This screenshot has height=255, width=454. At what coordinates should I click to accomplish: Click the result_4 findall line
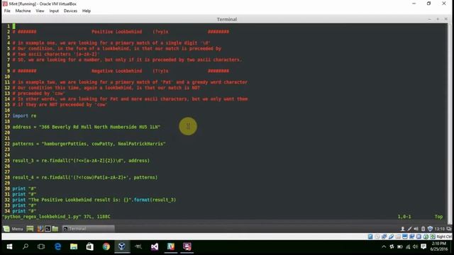[x=85, y=177]
